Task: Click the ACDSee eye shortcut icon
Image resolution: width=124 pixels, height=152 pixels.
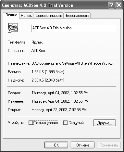Action: (x=13, y=28)
